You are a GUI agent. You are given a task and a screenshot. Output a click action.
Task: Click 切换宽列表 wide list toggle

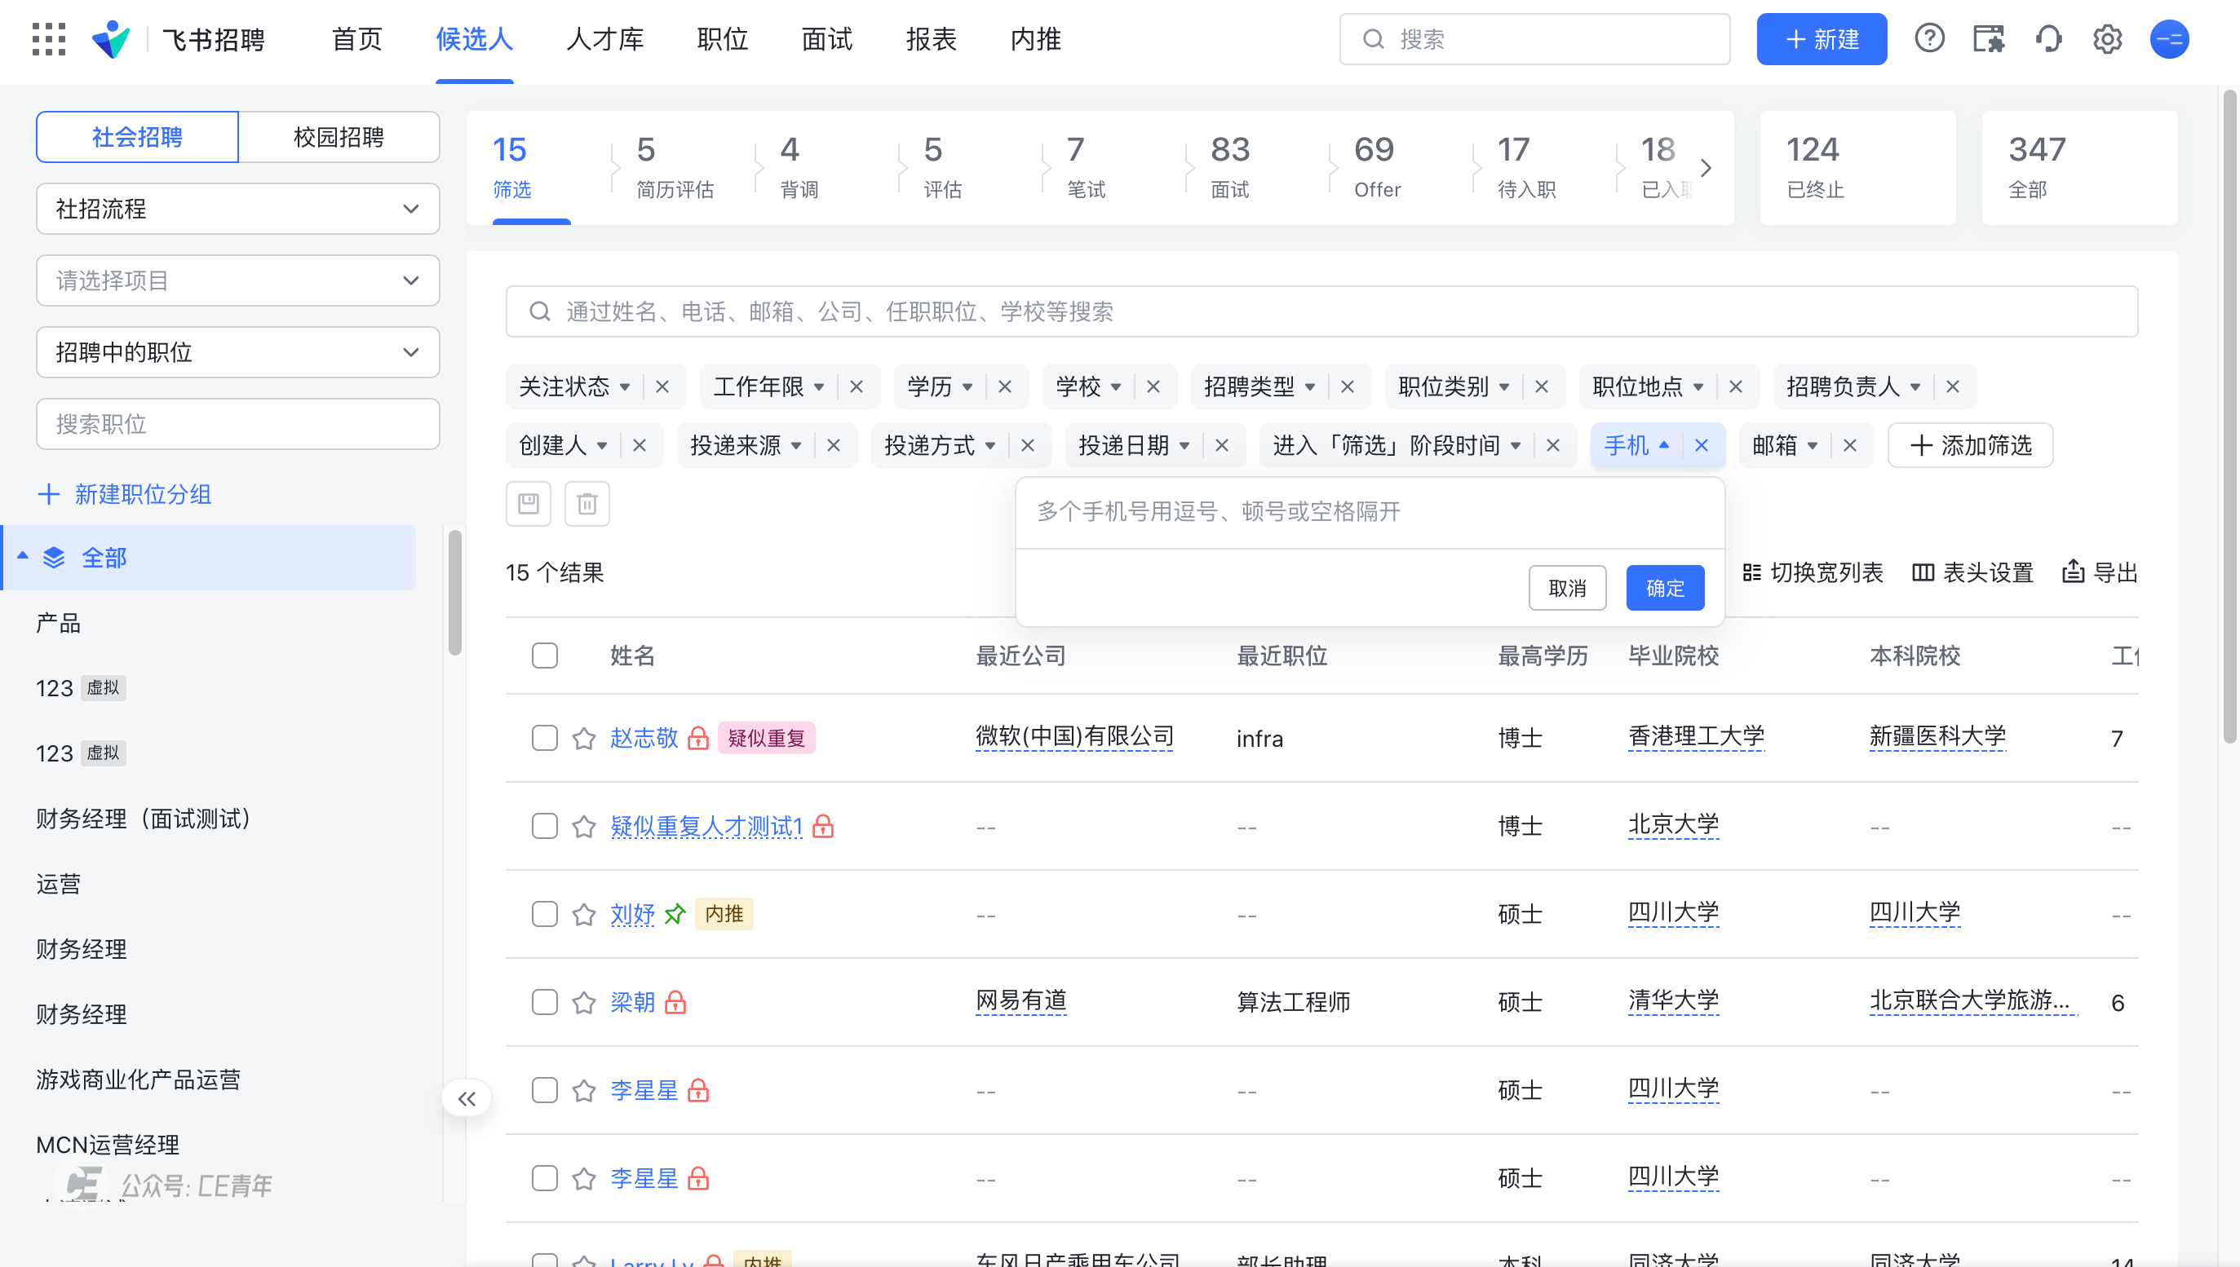[1813, 572]
